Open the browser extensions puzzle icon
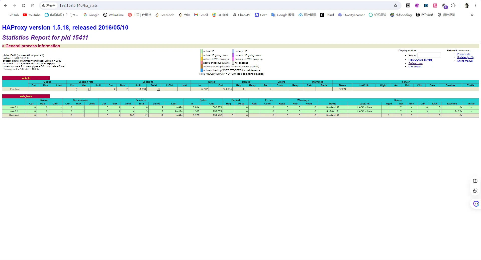This screenshot has height=260, width=481. [x=453, y=6]
